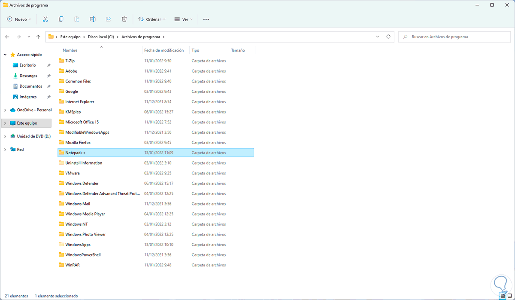Click the Adobe folder icon
Viewport: 515px width, 300px height.
click(x=61, y=71)
